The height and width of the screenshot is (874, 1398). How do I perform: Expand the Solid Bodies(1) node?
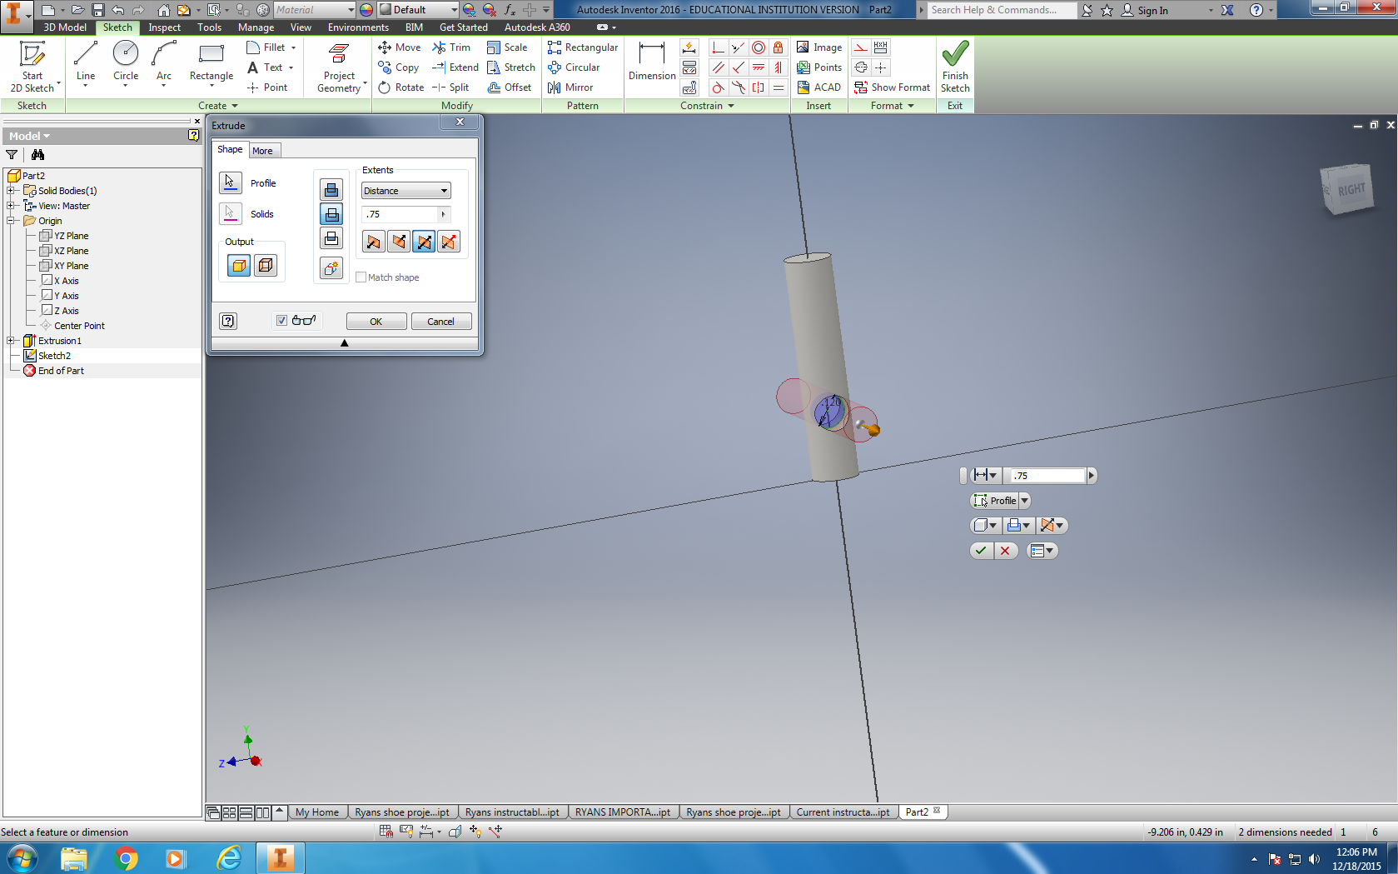click(x=11, y=191)
